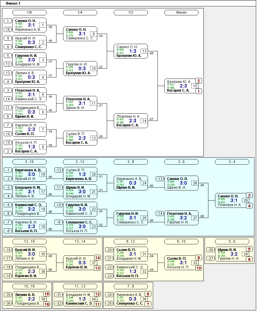Viewport: 257px width, 311px height.
Task: Click dashed match number 33 box
Action: [x=195, y=263]
